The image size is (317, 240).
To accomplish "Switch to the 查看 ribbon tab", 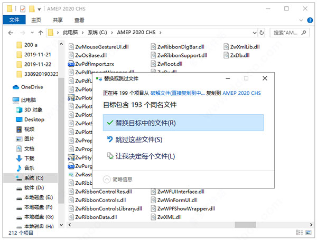I will pyautogui.click(x=79, y=21).
